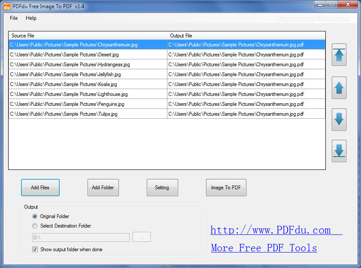Click the Source File column header

[88, 36]
